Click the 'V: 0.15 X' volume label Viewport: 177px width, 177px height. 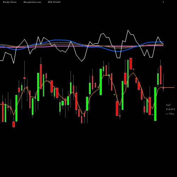pos(170,109)
